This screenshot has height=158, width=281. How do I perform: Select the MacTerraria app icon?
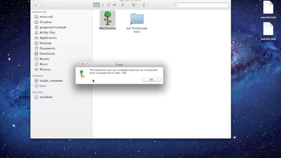108,18
